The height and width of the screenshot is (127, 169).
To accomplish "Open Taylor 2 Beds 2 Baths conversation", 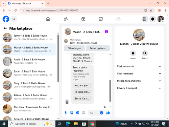I will 28,38.
